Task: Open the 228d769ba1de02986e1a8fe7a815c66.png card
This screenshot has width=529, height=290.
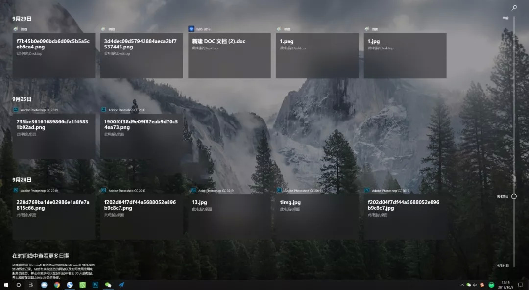Action: [54, 217]
